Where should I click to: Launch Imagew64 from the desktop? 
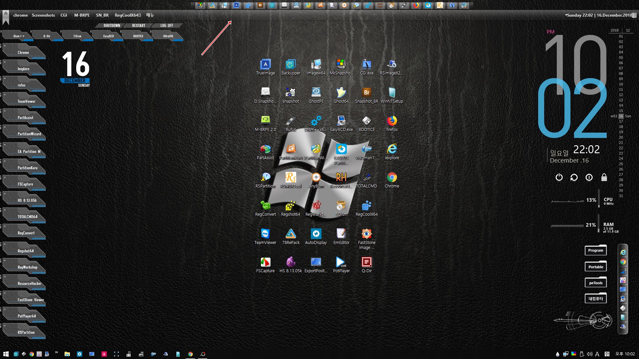click(x=316, y=67)
